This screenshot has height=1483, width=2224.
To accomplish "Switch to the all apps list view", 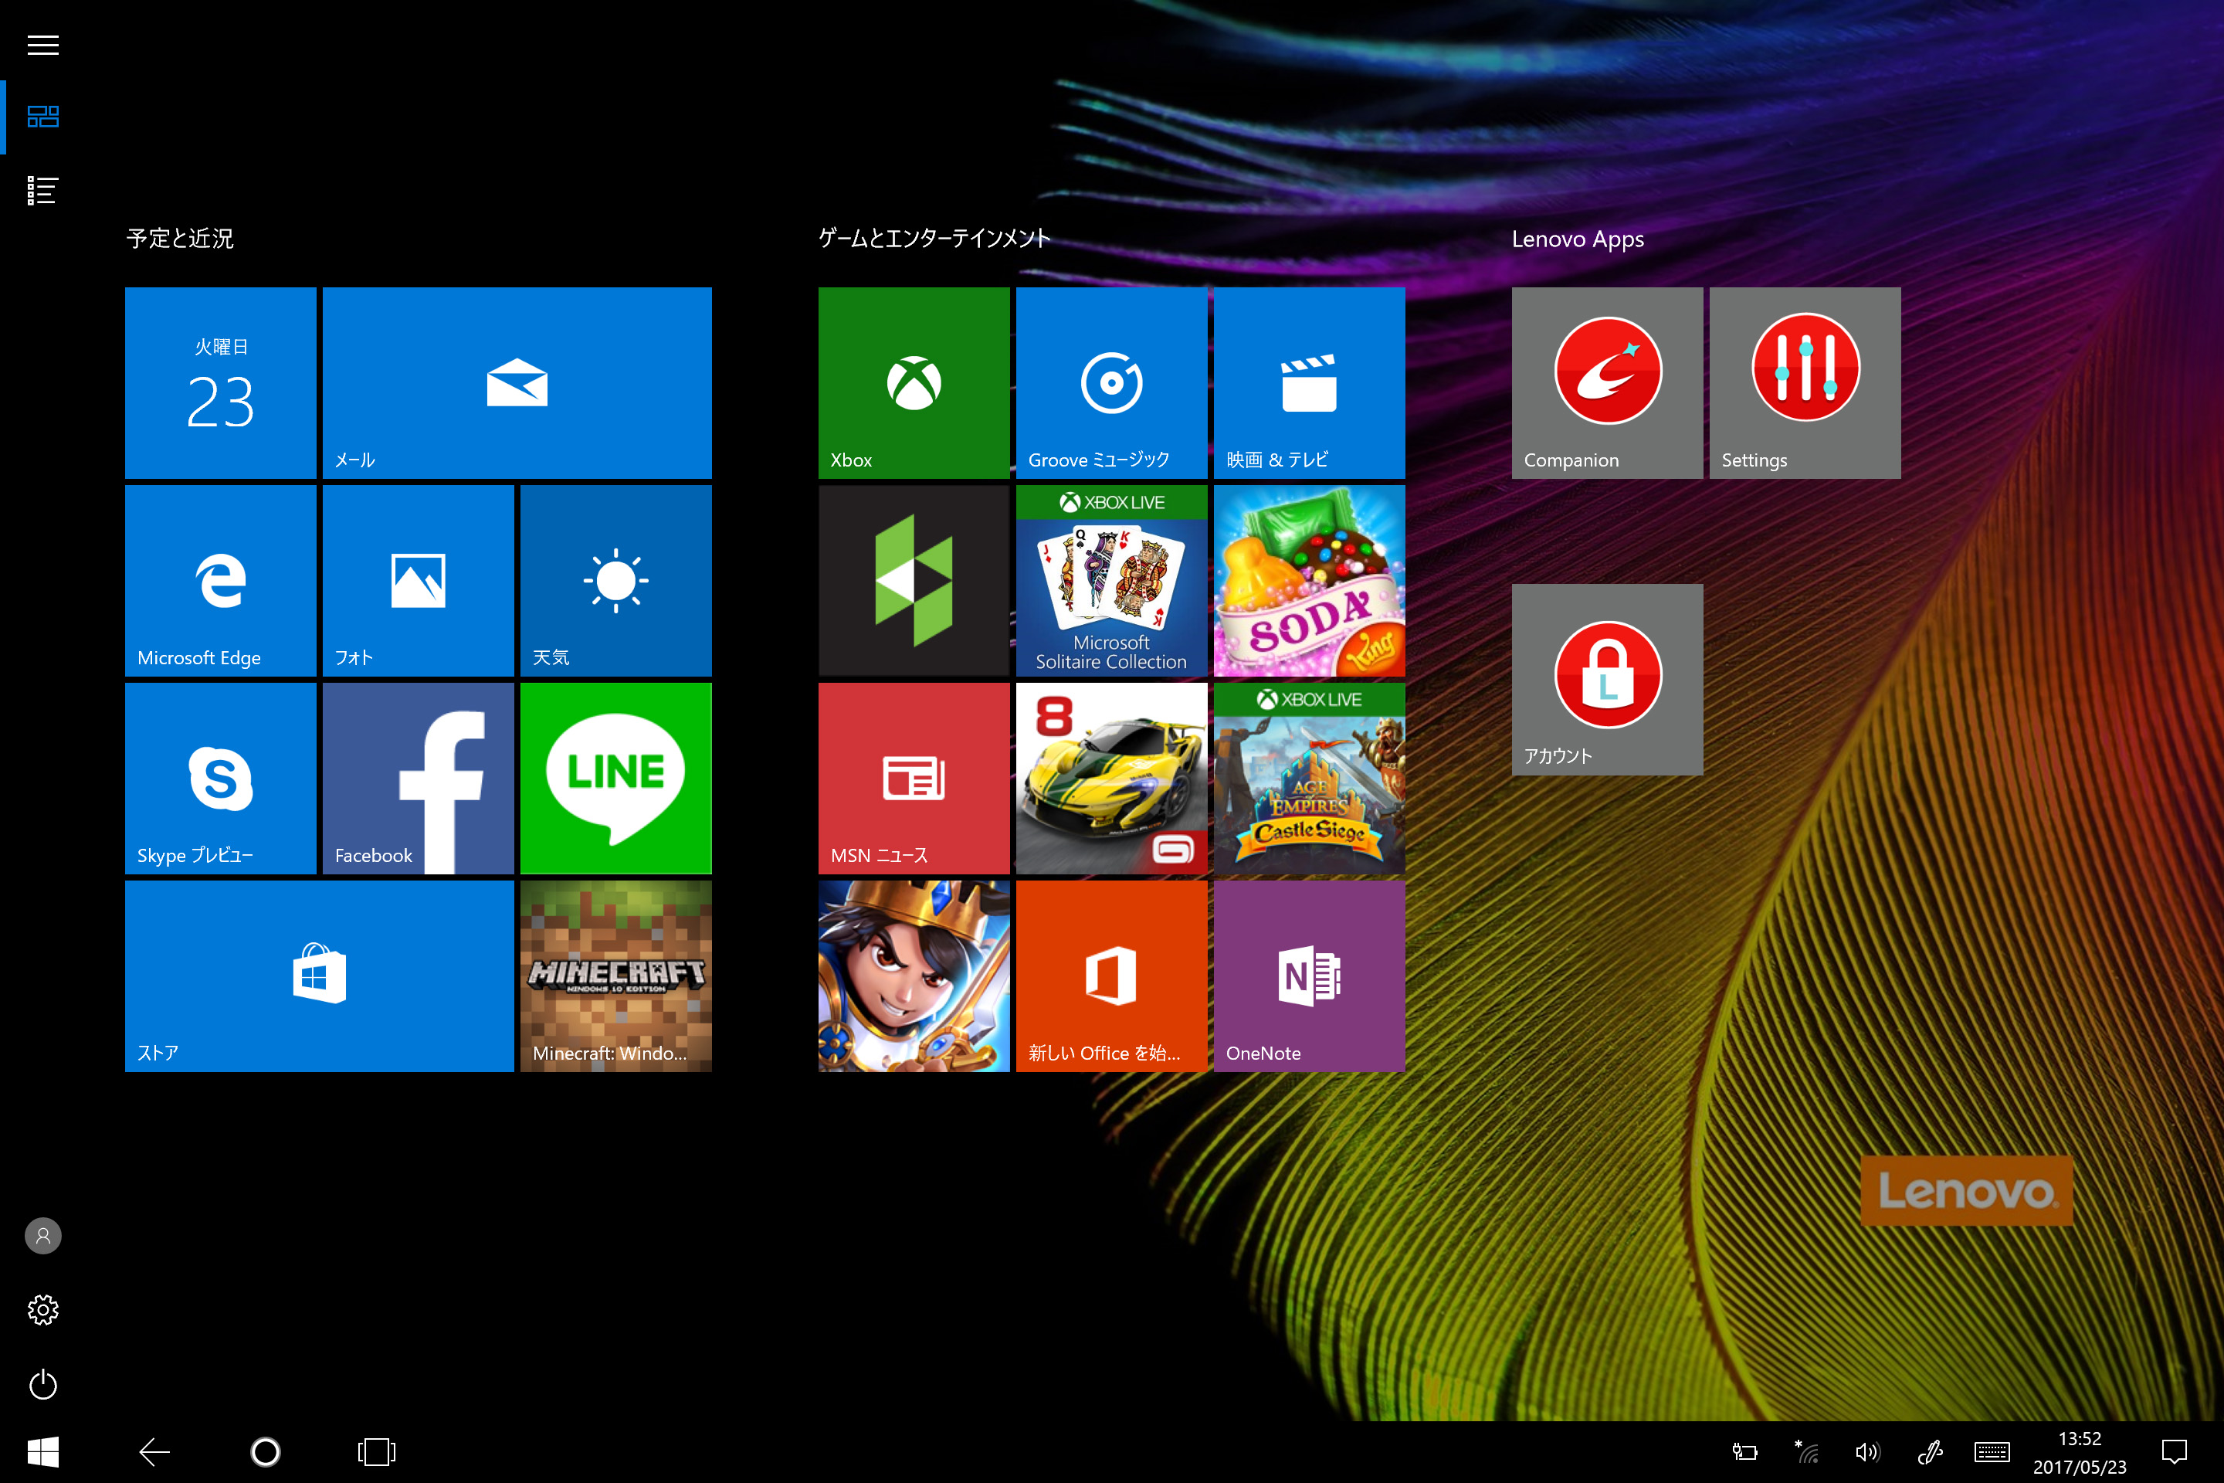I will 42,189.
